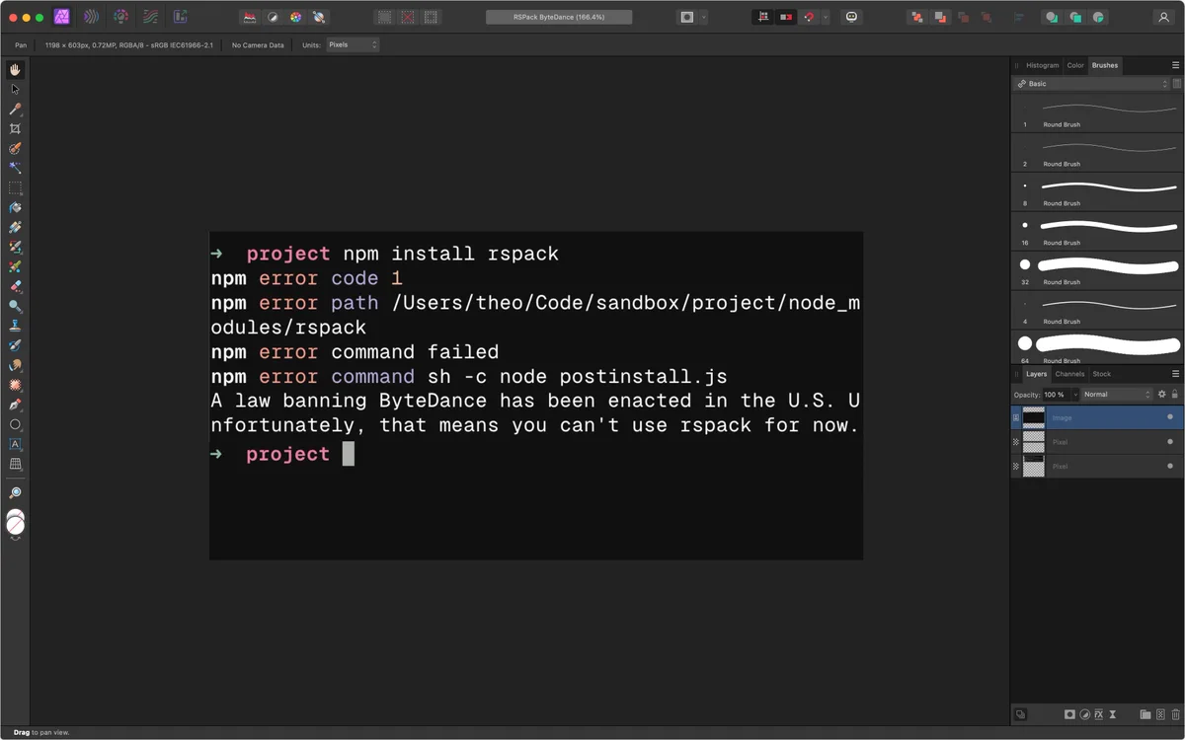Switch to the Photo Persona
This screenshot has height=740, width=1185.
62,17
